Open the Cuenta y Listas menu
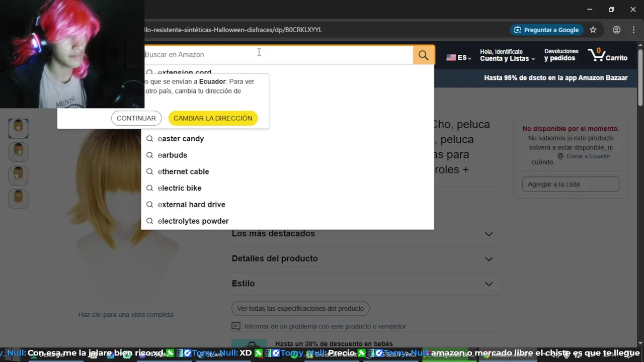 pyautogui.click(x=507, y=55)
